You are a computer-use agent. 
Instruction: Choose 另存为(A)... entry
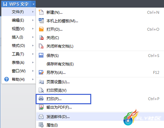(100, 73)
